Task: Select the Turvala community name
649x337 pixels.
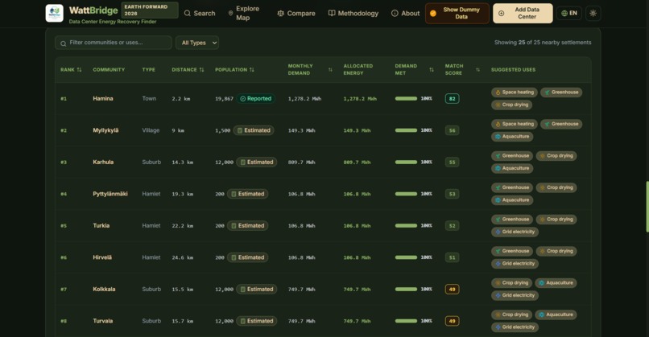Action: point(102,321)
